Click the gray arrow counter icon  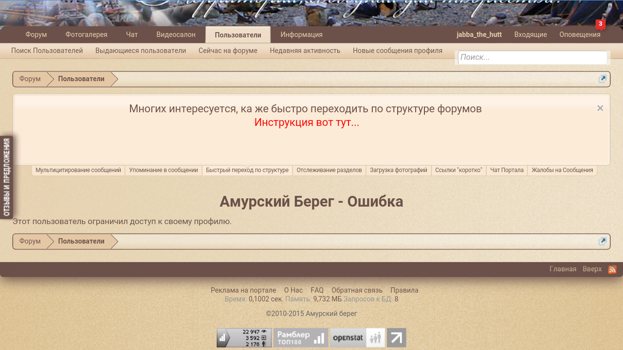[397, 338]
